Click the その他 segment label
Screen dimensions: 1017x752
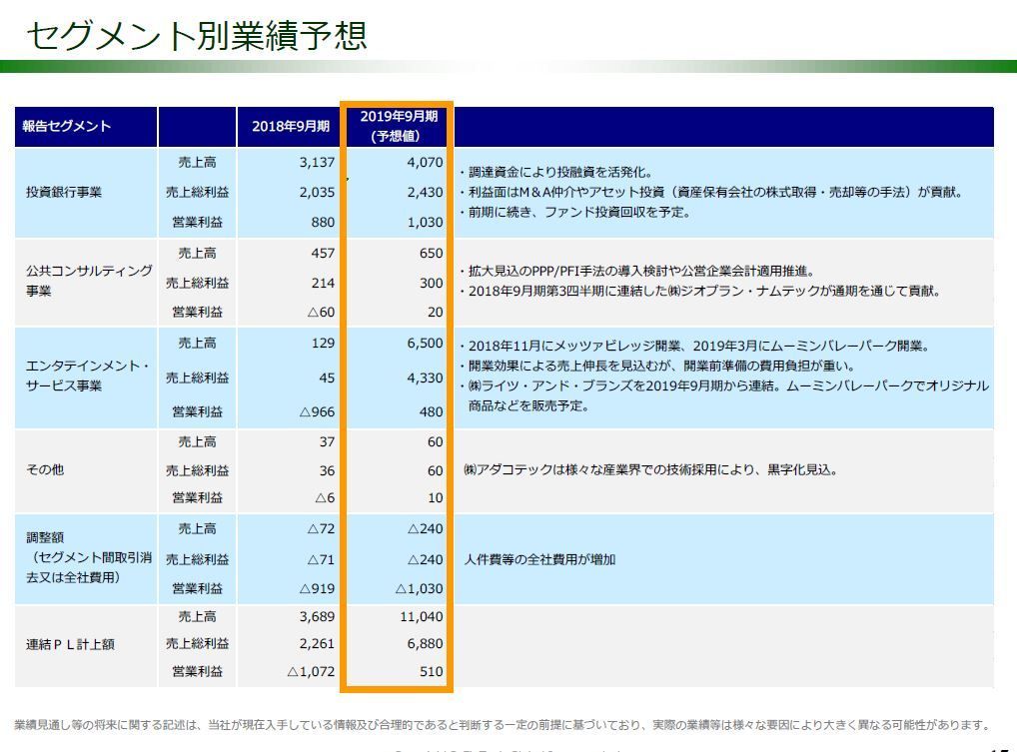(x=45, y=469)
